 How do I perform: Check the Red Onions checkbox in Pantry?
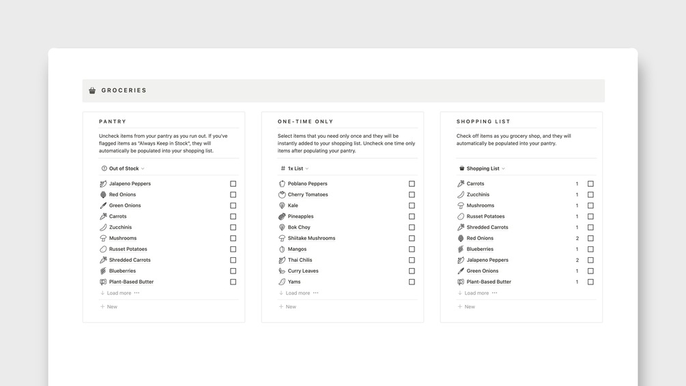click(233, 195)
